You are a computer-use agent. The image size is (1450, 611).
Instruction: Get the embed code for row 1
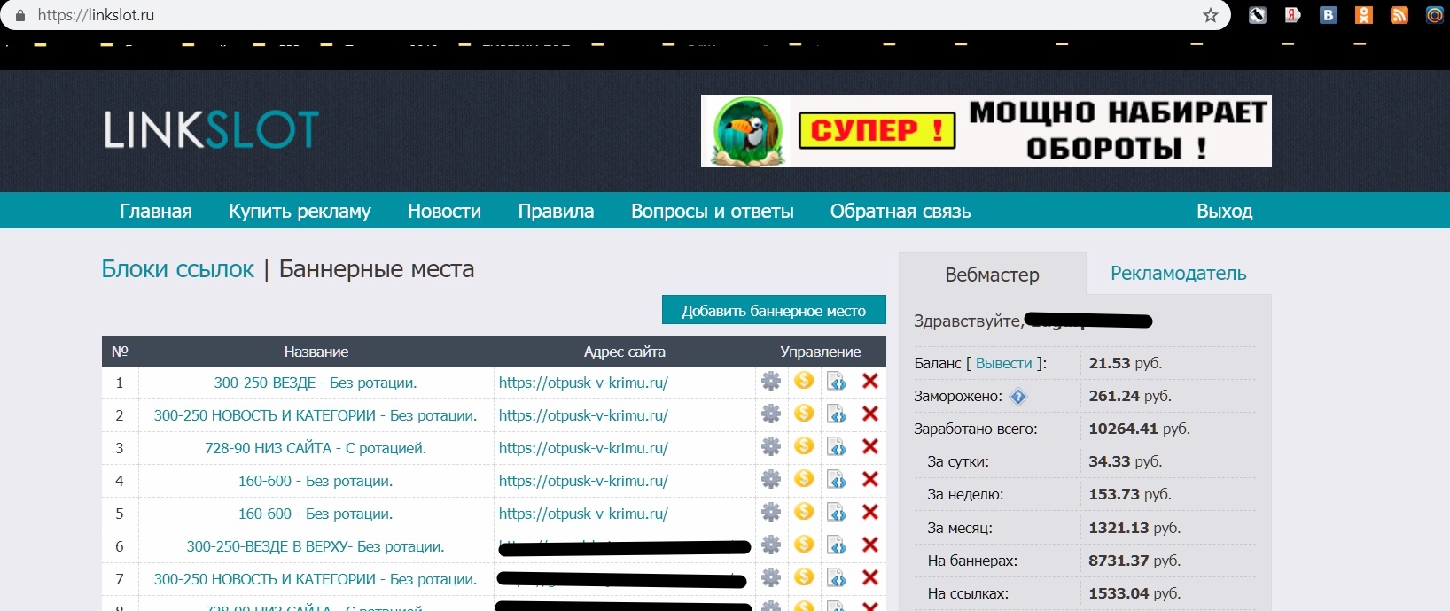(x=837, y=382)
